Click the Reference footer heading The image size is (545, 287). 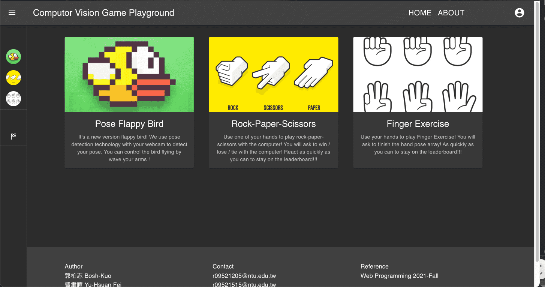tap(374, 266)
